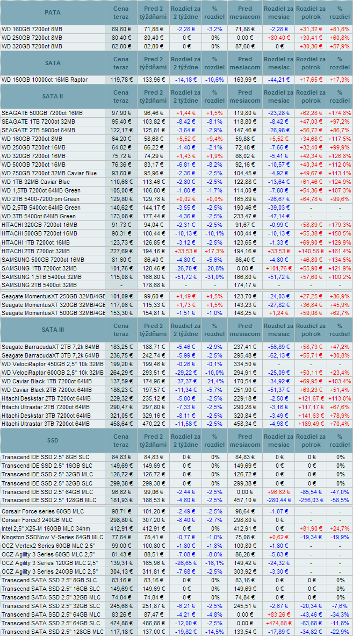The width and height of the screenshot is (353, 636).
Task: Click the -62,13 € monthly difference cell
Action: click(x=278, y=355)
